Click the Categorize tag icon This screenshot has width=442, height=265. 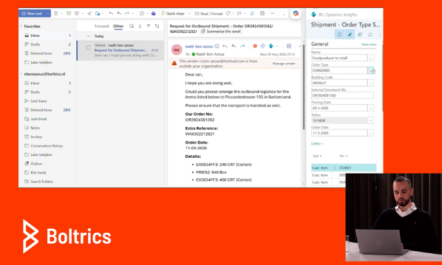(228, 13)
